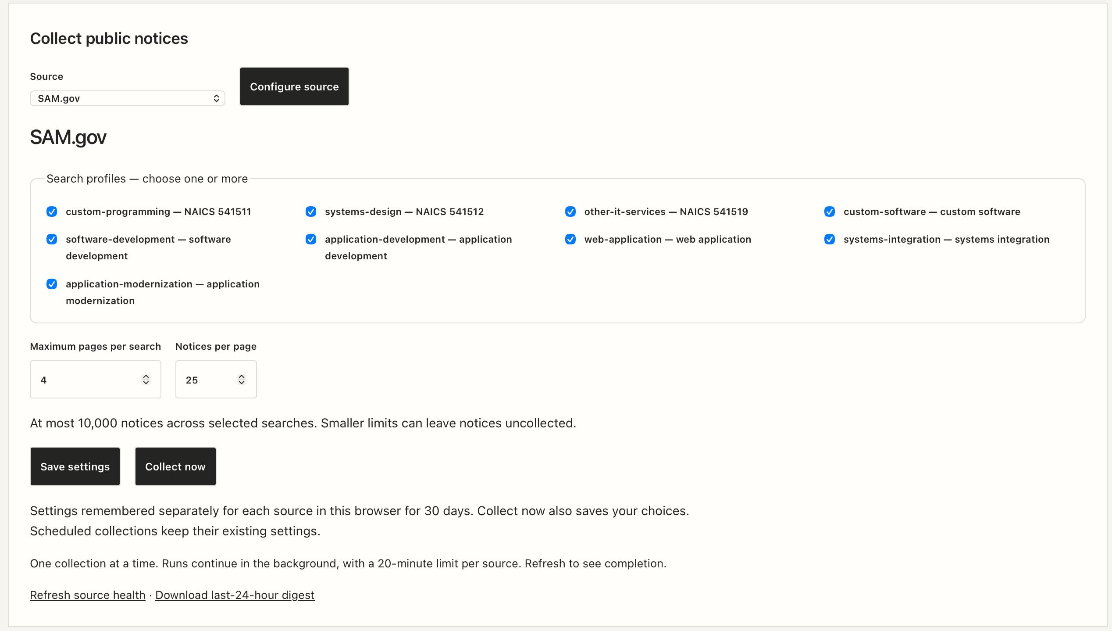Toggle application-development profile checkbox
1112x631 pixels.
(311, 240)
